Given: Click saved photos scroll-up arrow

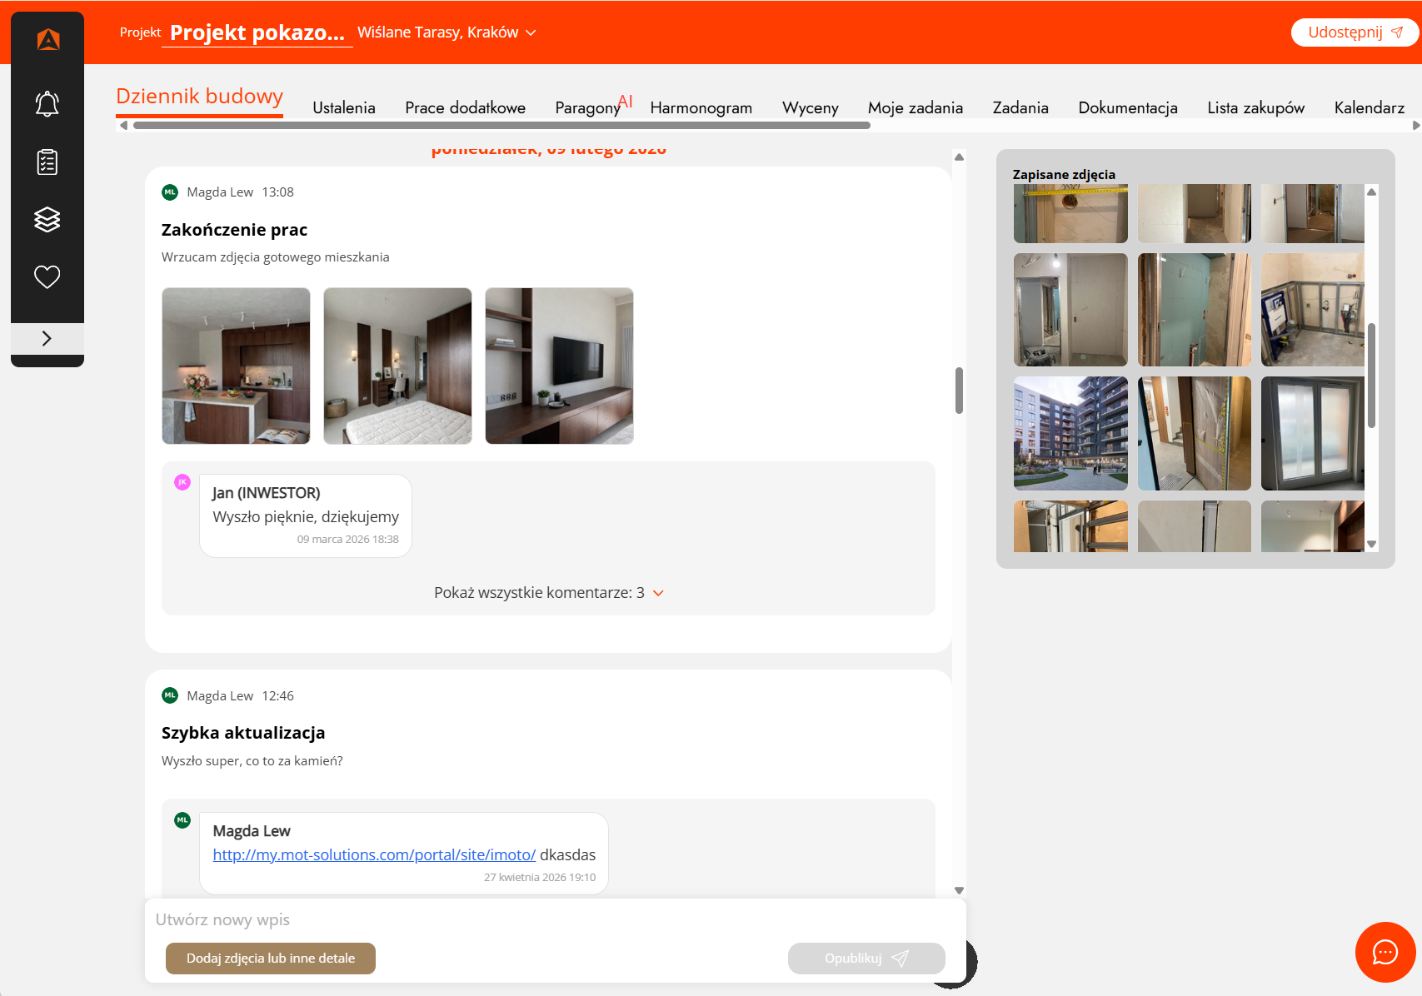Looking at the screenshot, I should point(1371,192).
